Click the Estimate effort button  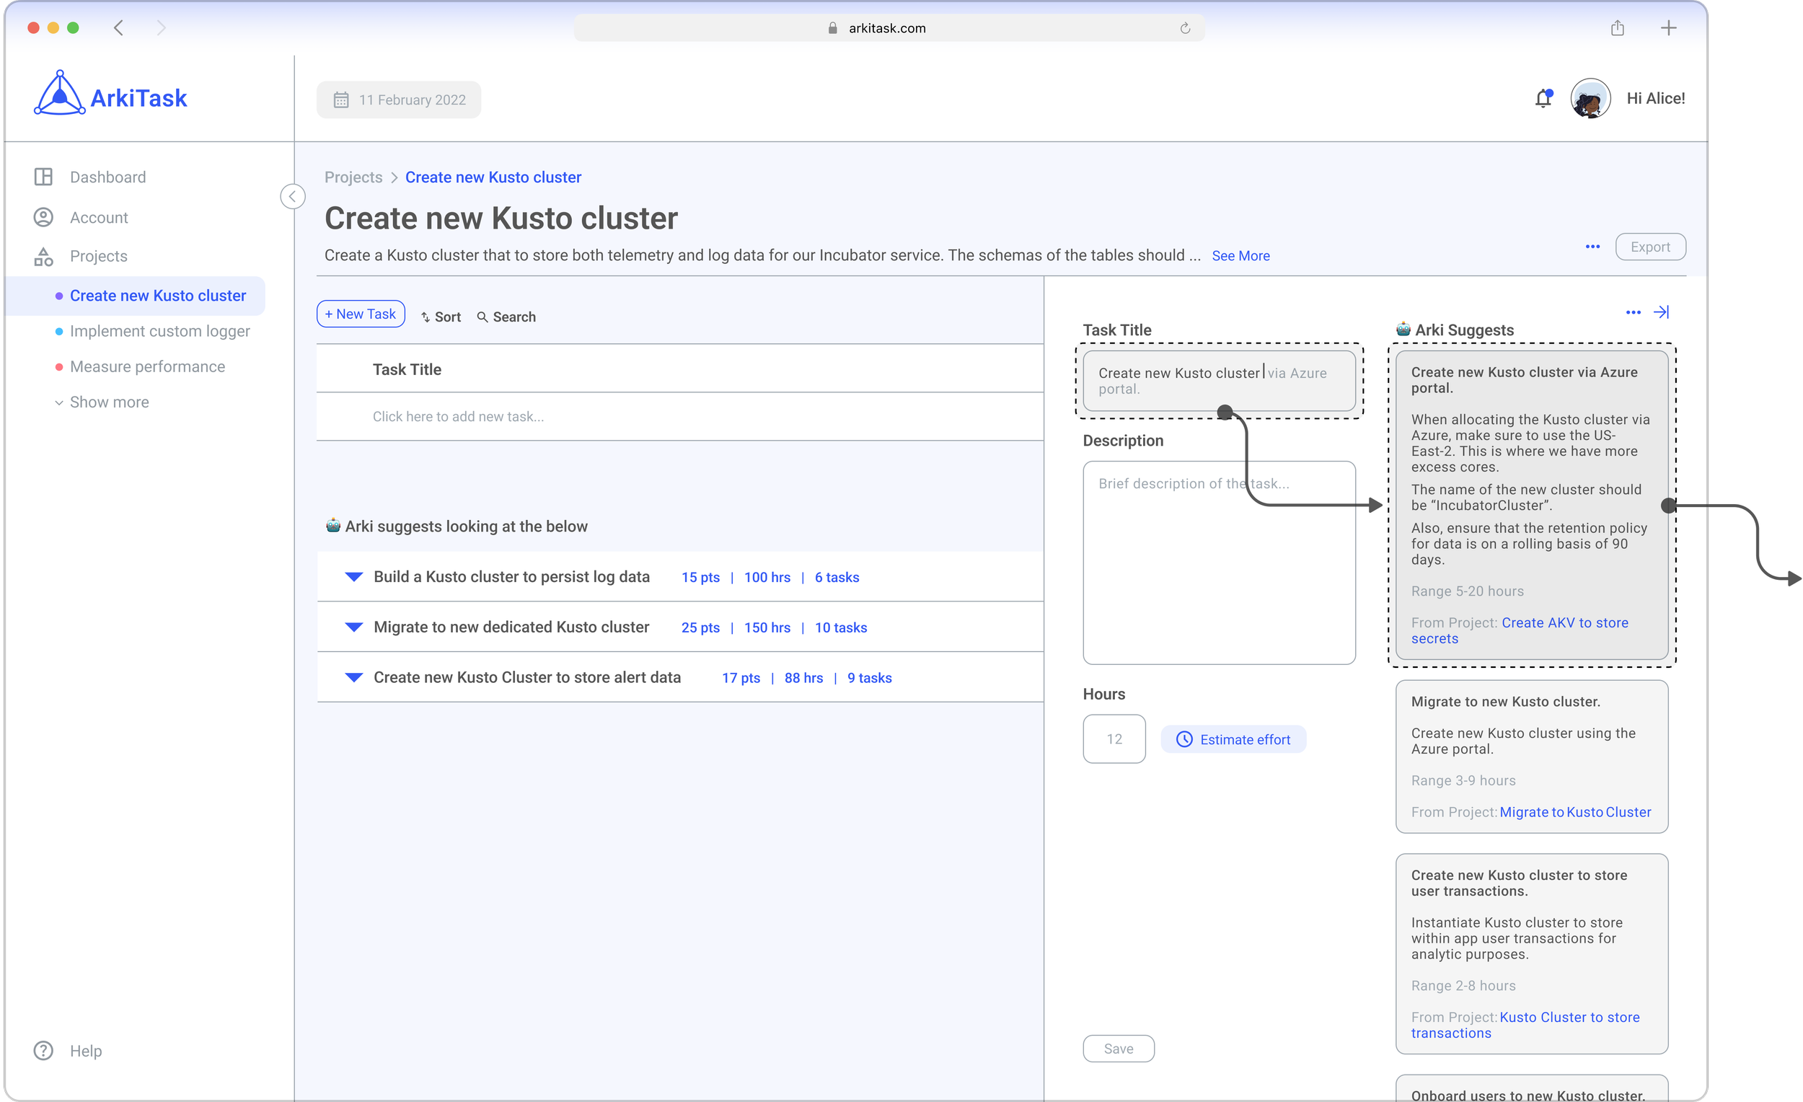pyautogui.click(x=1233, y=739)
